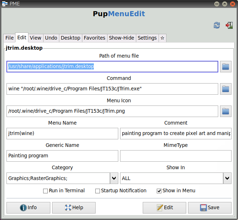This screenshot has width=238, height=220.
Task: Open the star tab
Action: [163, 38]
